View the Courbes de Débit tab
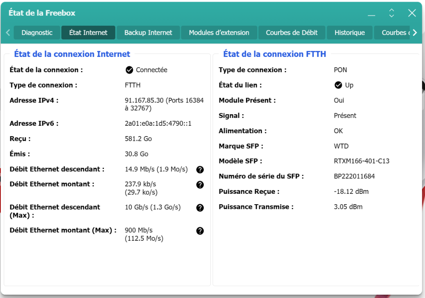 pyautogui.click(x=291, y=32)
